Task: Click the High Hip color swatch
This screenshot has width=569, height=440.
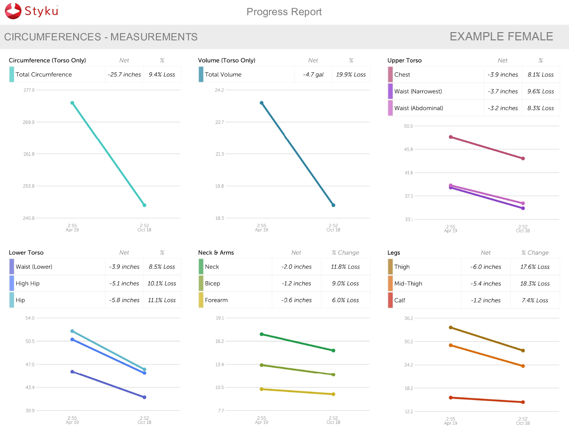Action: tap(12, 283)
